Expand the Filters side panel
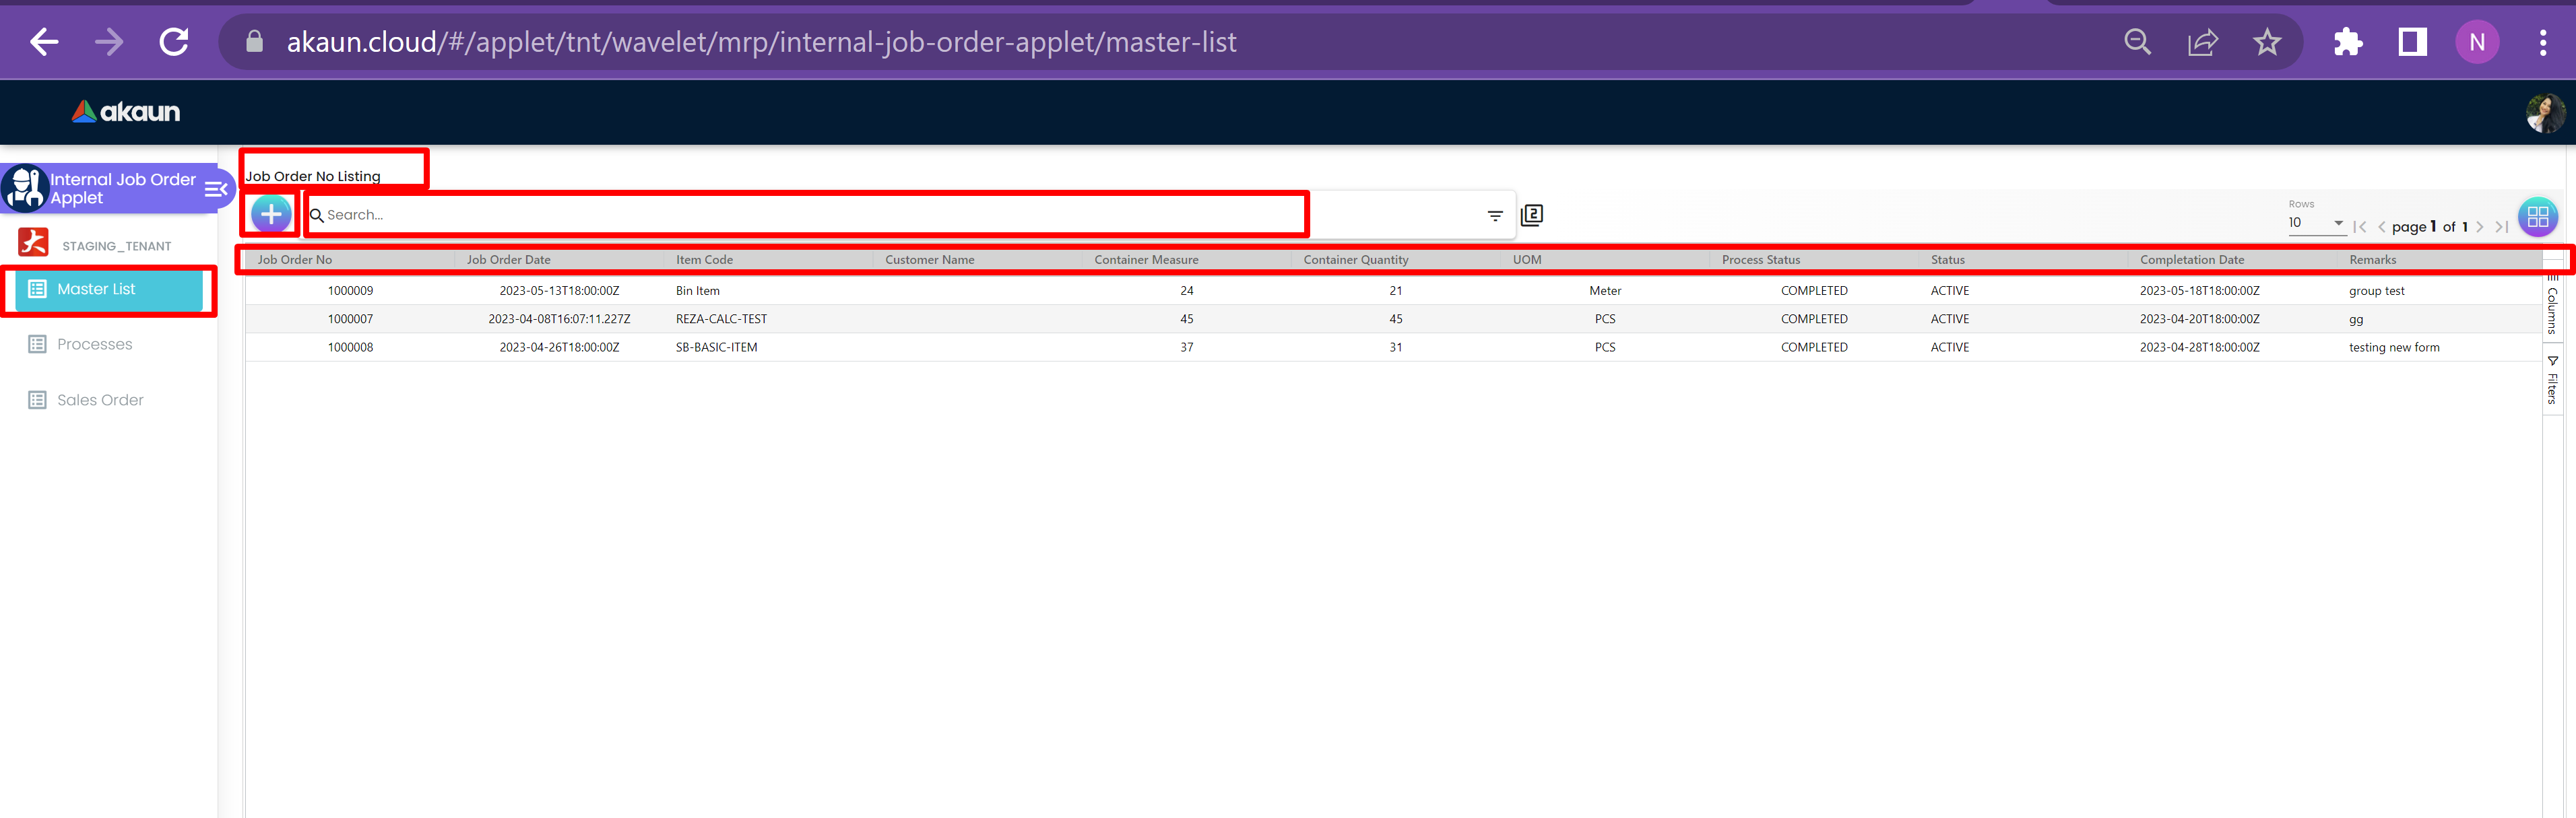 pyautogui.click(x=2552, y=381)
